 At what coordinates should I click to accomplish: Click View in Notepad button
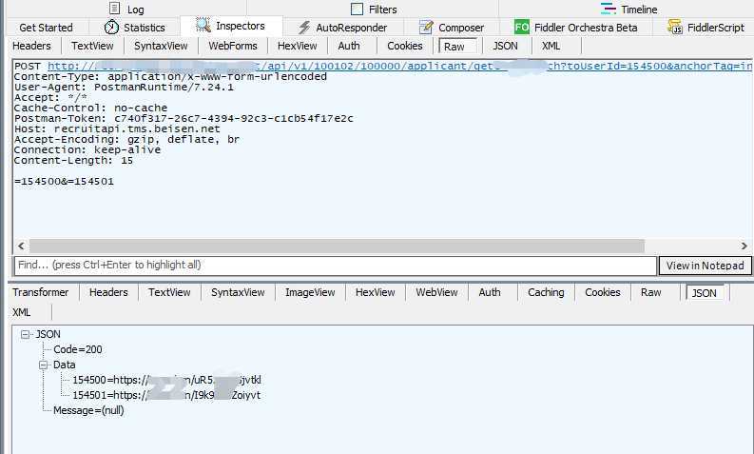(705, 266)
